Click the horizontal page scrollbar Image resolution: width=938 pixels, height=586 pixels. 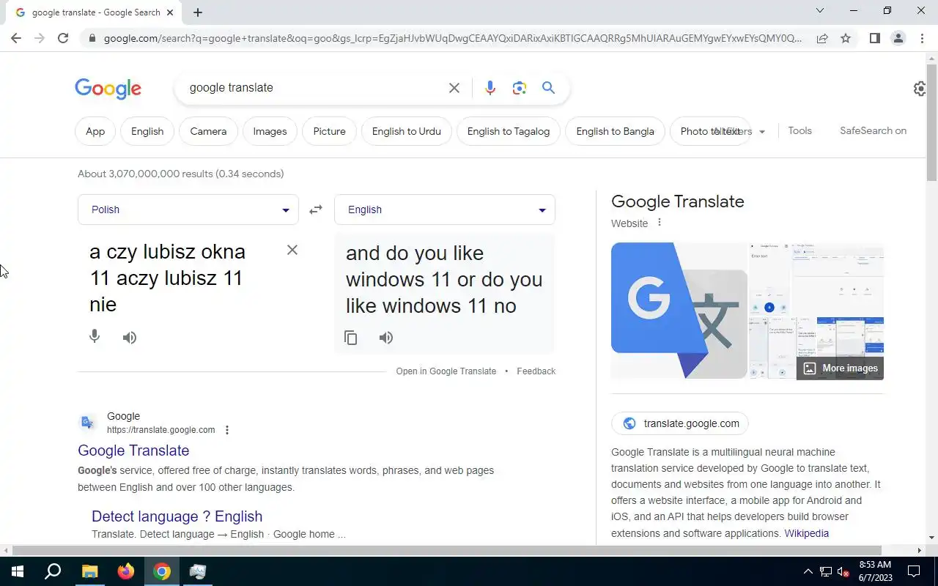point(447,550)
